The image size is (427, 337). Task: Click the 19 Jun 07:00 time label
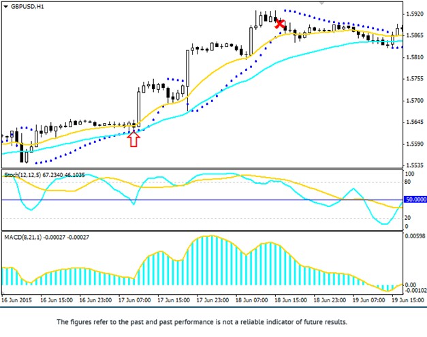tap(369, 300)
